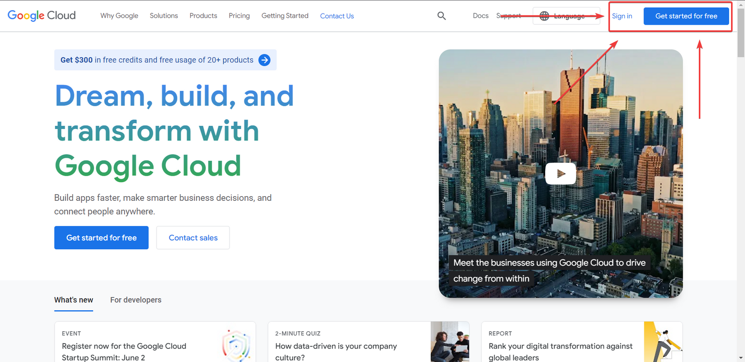Click scrollbar down arrow
Viewport: 745px width, 362px height.
pos(741,358)
